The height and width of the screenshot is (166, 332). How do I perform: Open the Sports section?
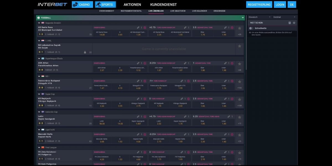tap(105, 4)
